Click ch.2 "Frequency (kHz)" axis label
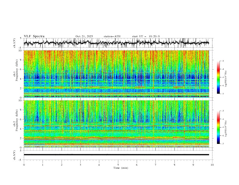 tap(17, 120)
